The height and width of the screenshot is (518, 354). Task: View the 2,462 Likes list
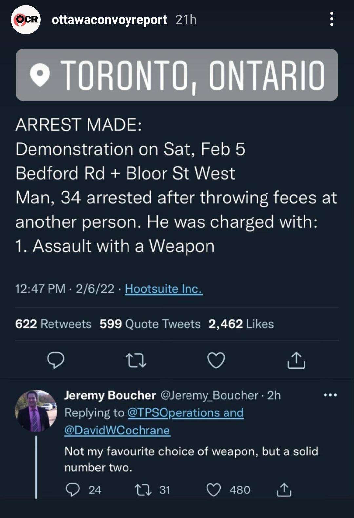pos(241,324)
